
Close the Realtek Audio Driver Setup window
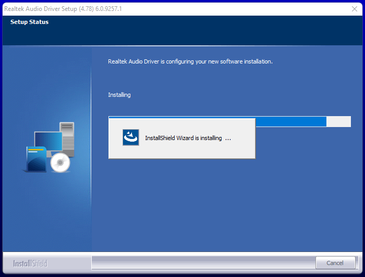coord(355,9)
